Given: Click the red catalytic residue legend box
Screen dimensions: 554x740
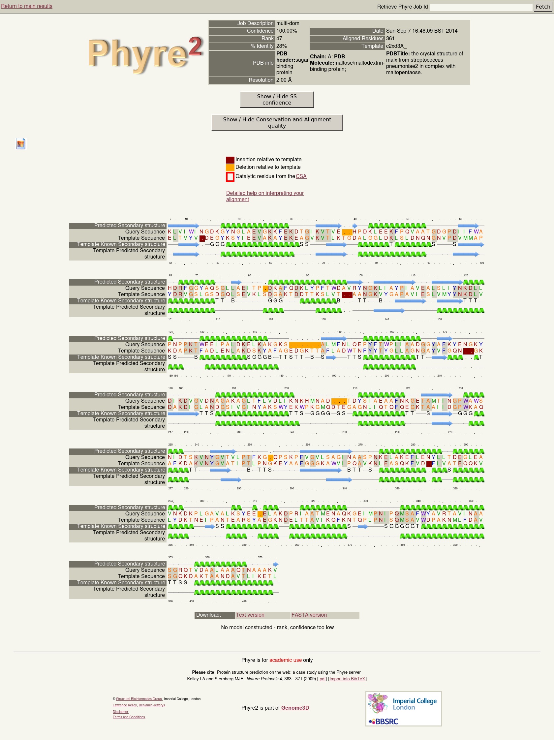Looking at the screenshot, I should pos(230,177).
